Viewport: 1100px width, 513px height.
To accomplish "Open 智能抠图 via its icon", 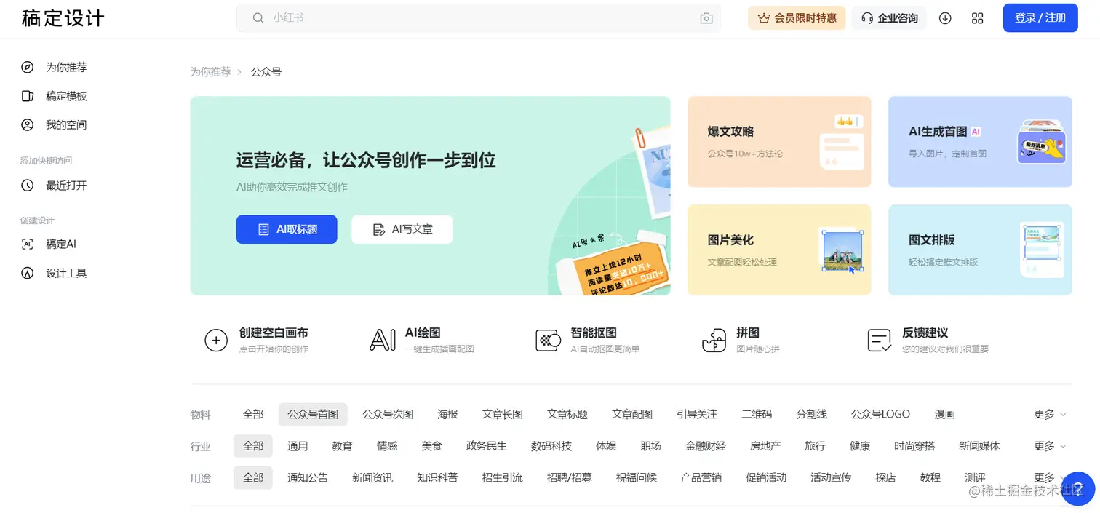I will pyautogui.click(x=548, y=339).
